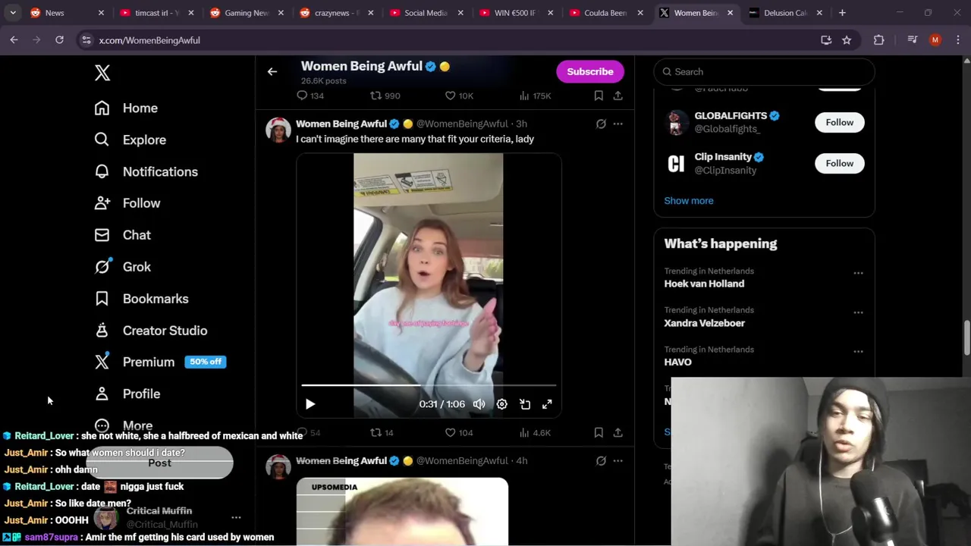Repost the video post with 14 reposts
This screenshot has width=971, height=546.
[382, 432]
